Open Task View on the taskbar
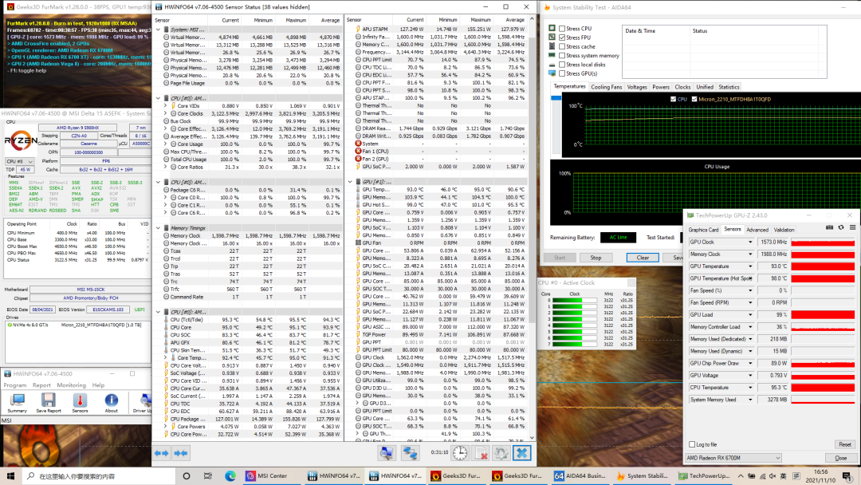The height and width of the screenshot is (485, 861). [207, 476]
